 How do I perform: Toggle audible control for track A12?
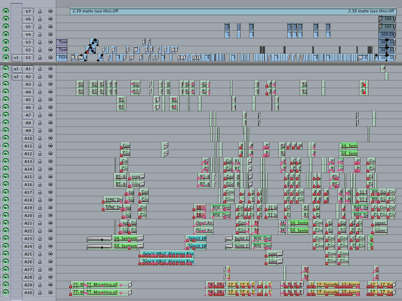(6, 154)
